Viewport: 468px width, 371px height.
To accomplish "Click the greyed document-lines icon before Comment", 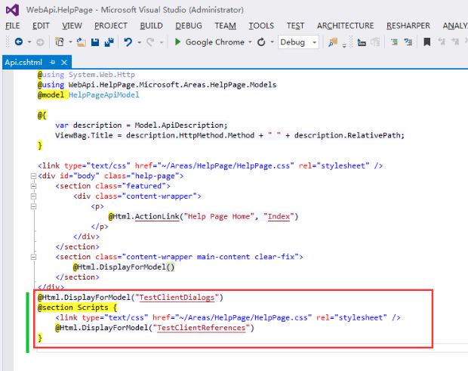I will 375,42.
